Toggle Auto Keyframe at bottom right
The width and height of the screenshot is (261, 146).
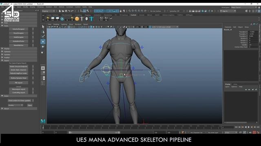click(254, 133)
